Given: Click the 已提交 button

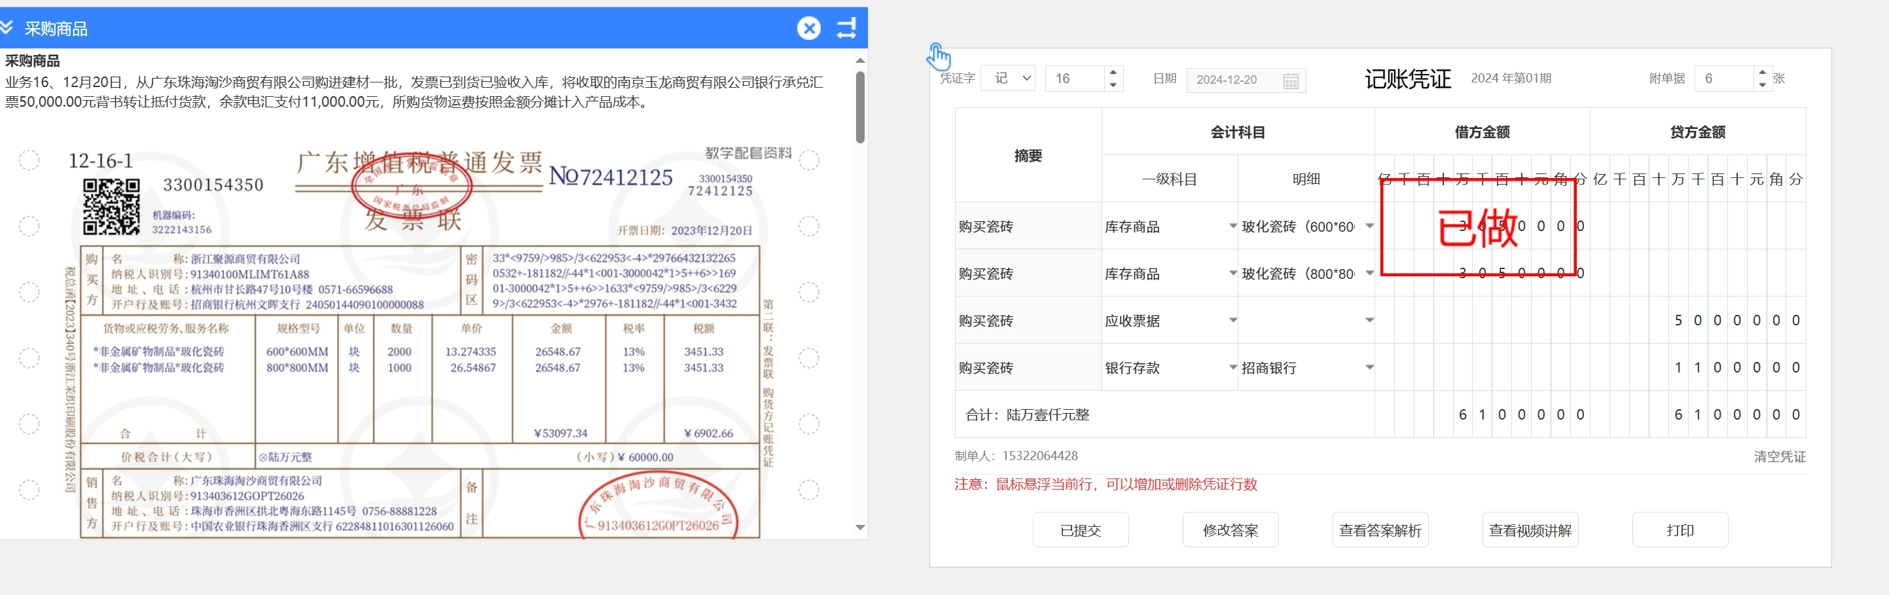Looking at the screenshot, I should click(1080, 530).
